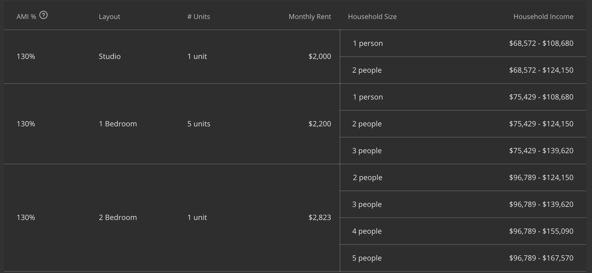
Task: Click the # Units column header
Action: point(199,17)
